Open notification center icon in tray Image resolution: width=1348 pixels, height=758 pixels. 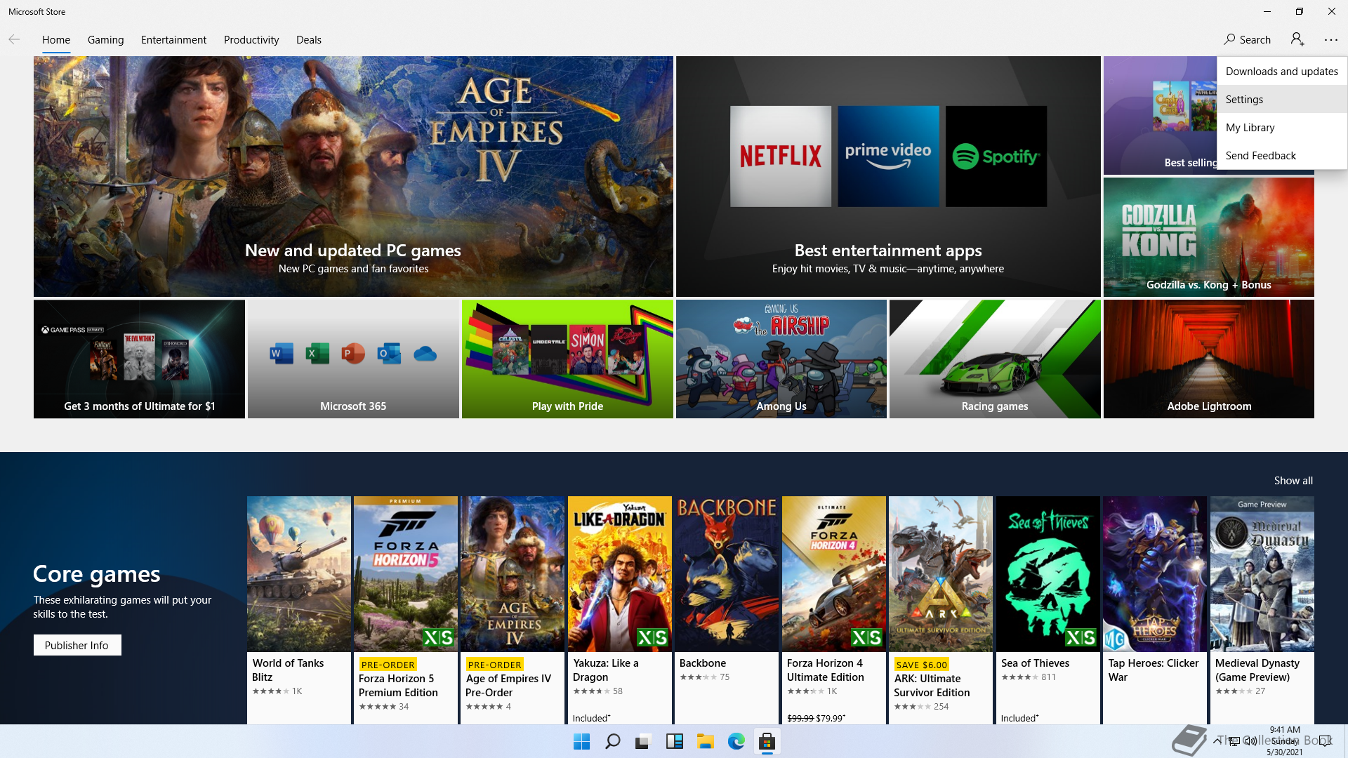pyautogui.click(x=1325, y=740)
